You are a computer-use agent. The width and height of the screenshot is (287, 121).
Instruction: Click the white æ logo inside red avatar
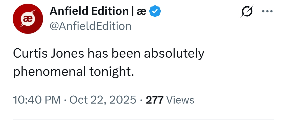click(x=28, y=19)
